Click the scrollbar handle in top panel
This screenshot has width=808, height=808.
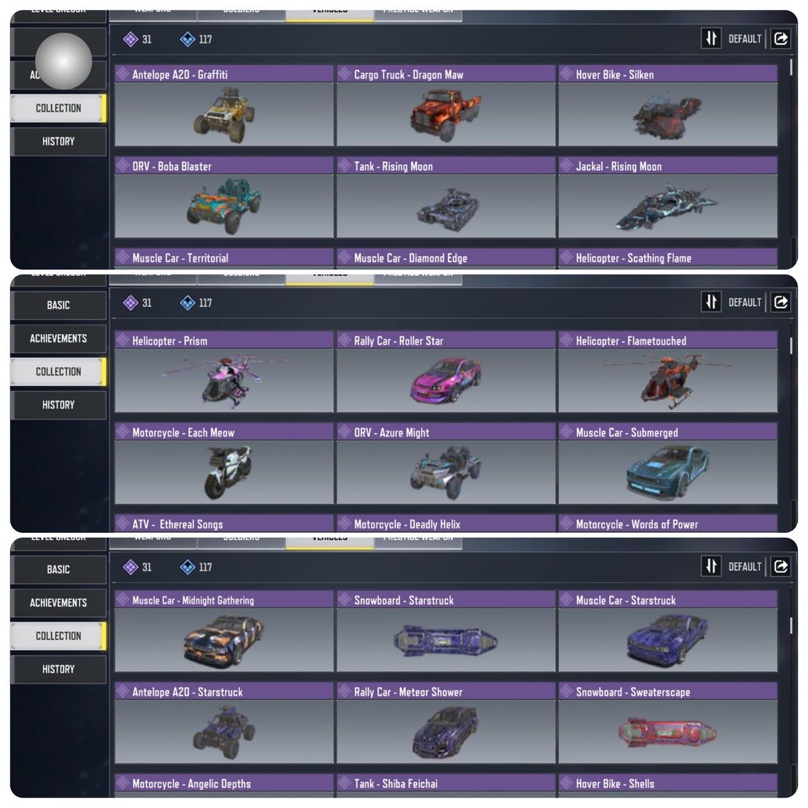tap(791, 68)
